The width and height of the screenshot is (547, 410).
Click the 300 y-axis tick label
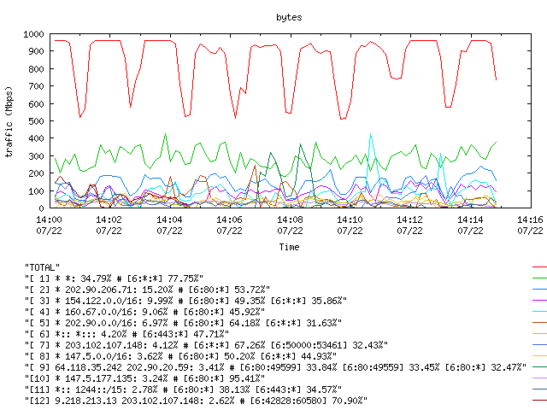[x=36, y=156]
